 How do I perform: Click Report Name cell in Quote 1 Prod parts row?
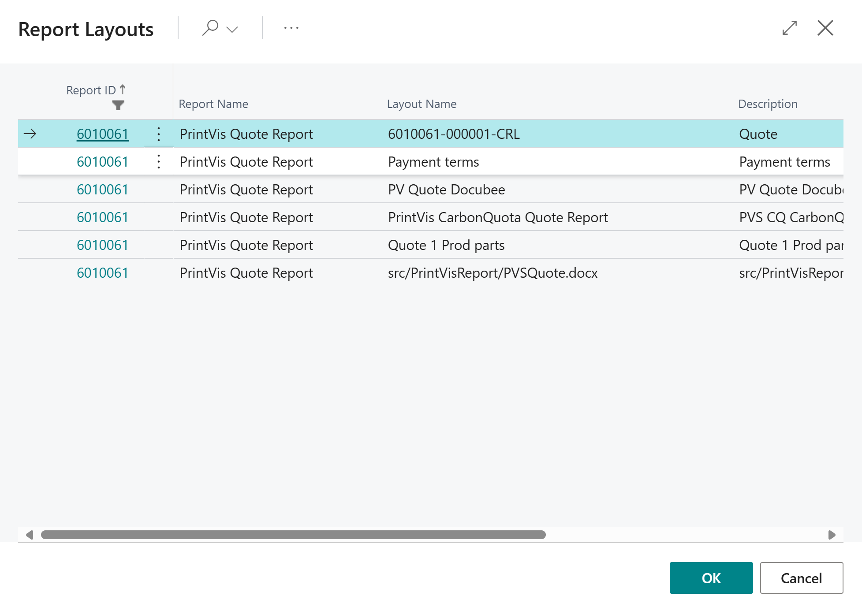(x=246, y=245)
